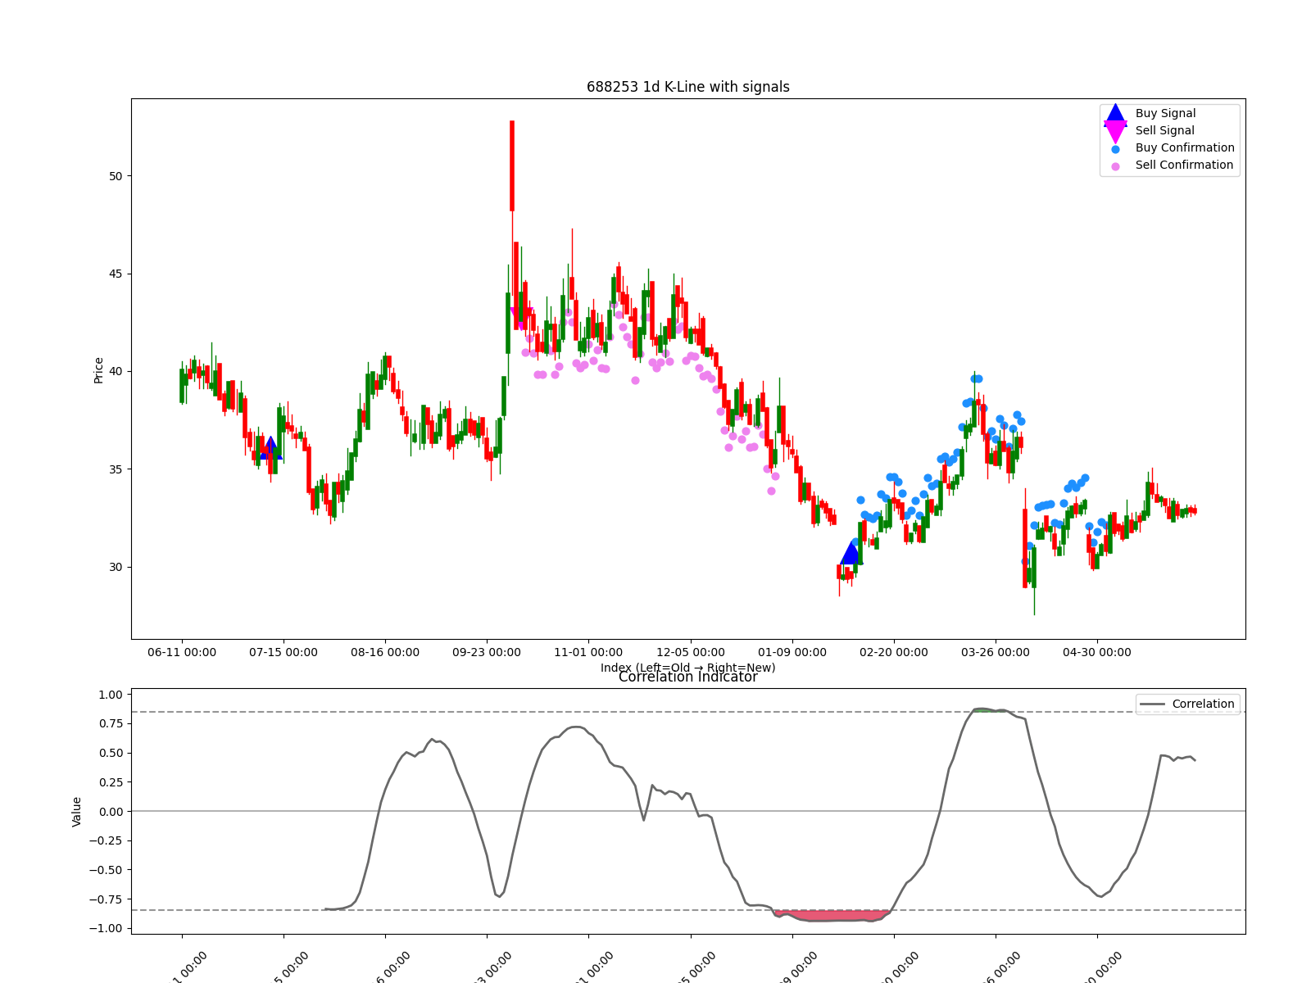
Task: Click the correlation tick label '−1.00'
Action: 107,928
